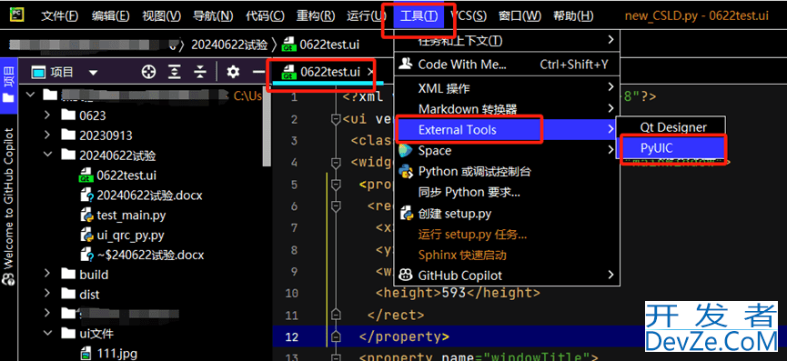Open Python 或调试控制台
Screen dimensions: 787x361
pyautogui.click(x=506, y=172)
